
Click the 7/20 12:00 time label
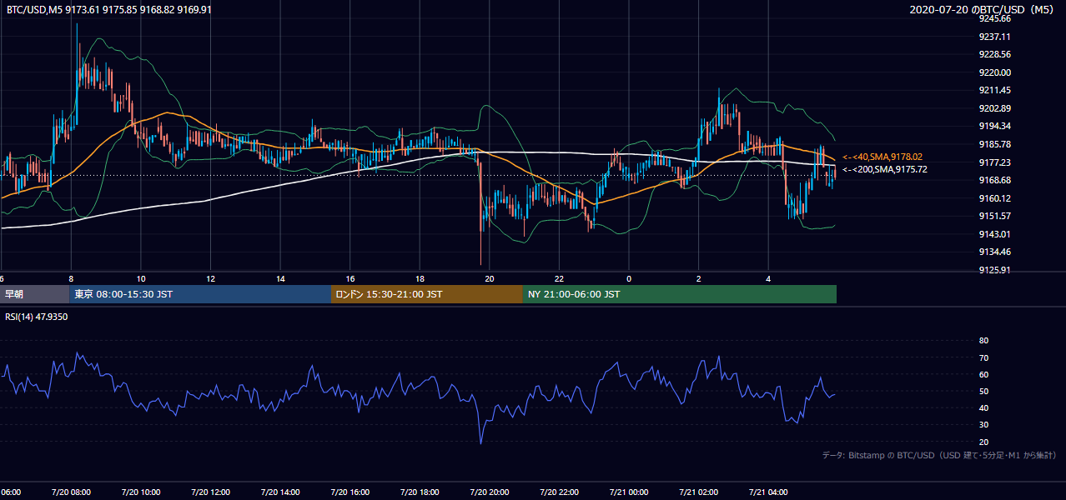pyautogui.click(x=210, y=492)
